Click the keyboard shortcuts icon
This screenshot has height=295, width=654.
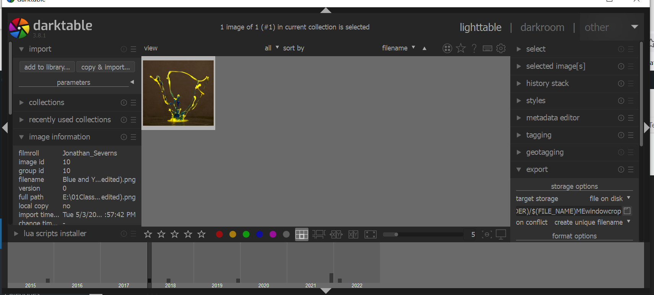[487, 48]
